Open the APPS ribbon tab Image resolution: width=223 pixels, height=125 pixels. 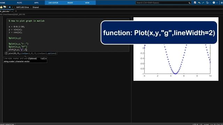36,3
